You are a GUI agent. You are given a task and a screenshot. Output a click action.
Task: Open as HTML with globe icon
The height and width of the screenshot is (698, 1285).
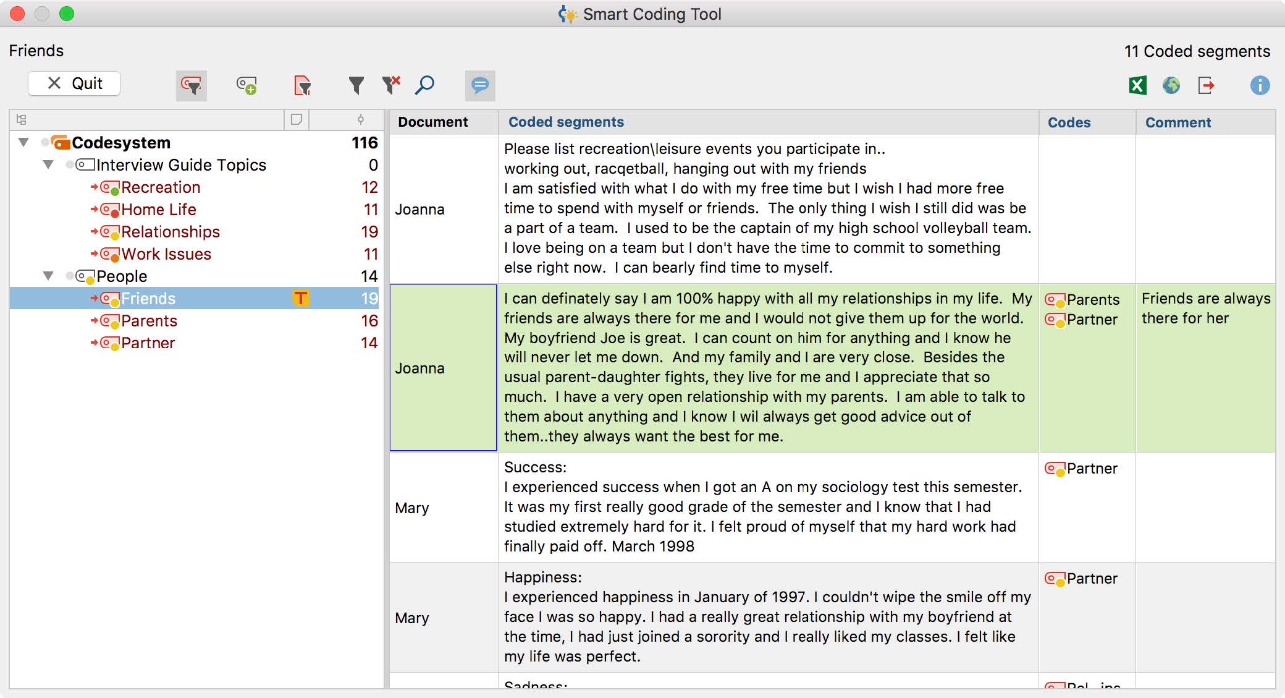[x=1171, y=85]
